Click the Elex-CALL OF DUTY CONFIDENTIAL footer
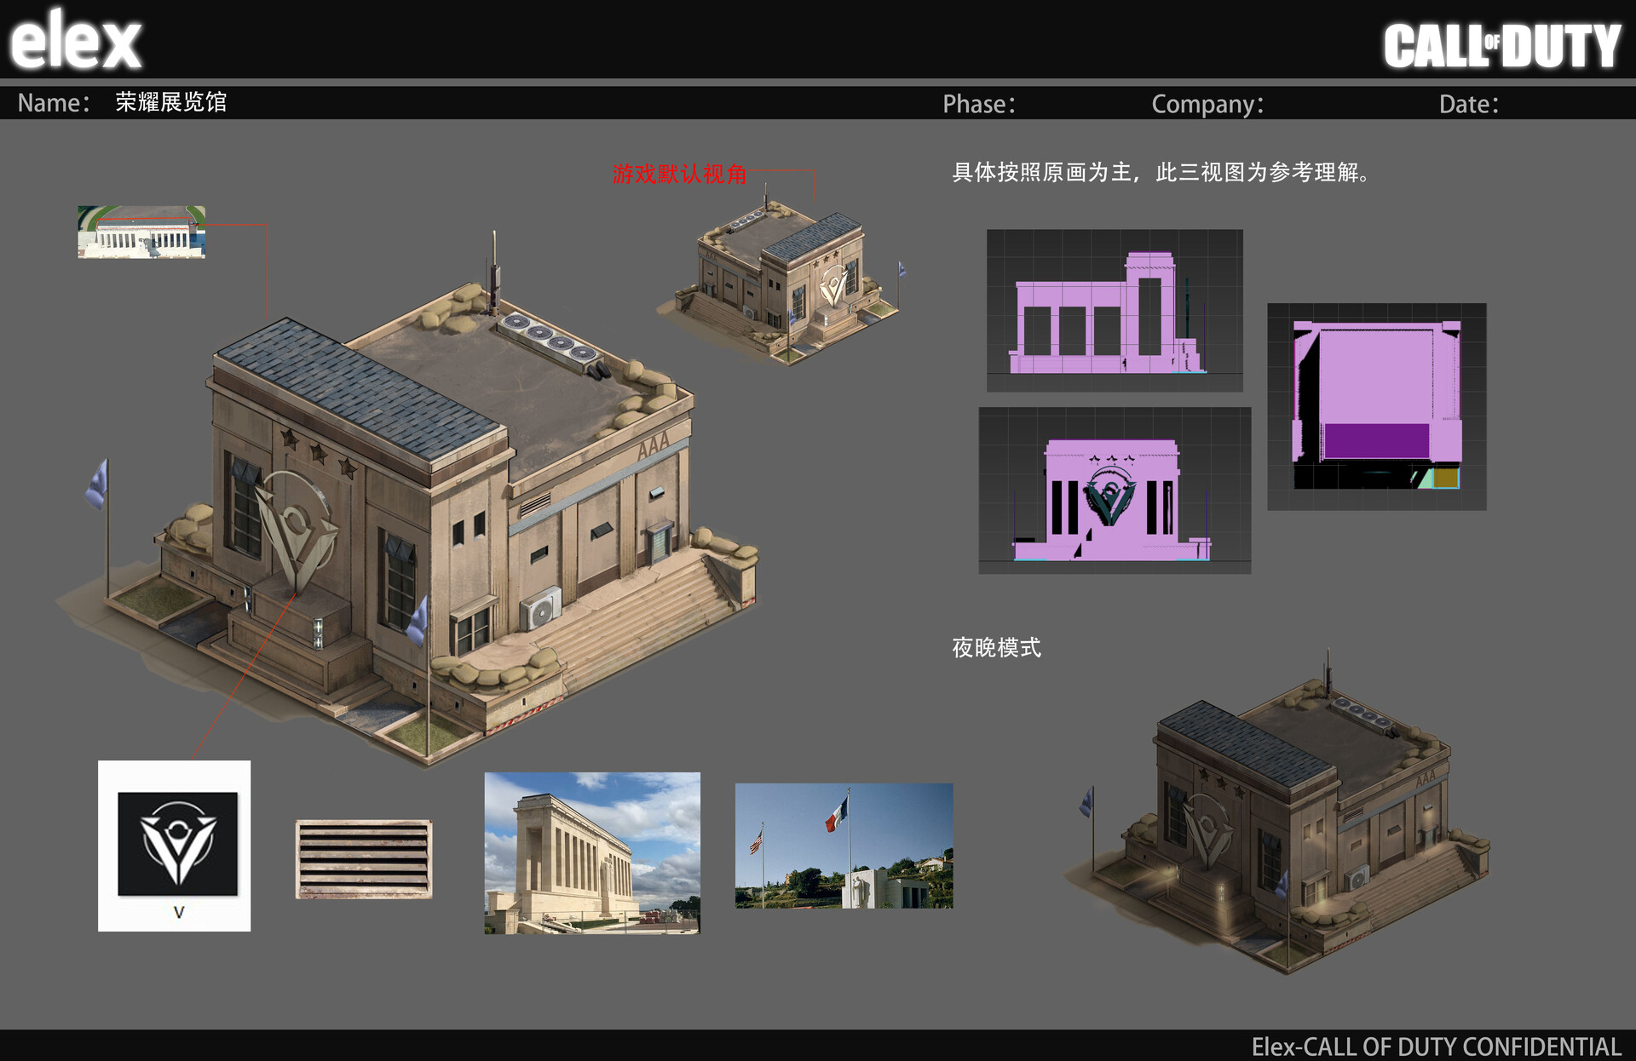The image size is (1636, 1061). point(1440,1043)
